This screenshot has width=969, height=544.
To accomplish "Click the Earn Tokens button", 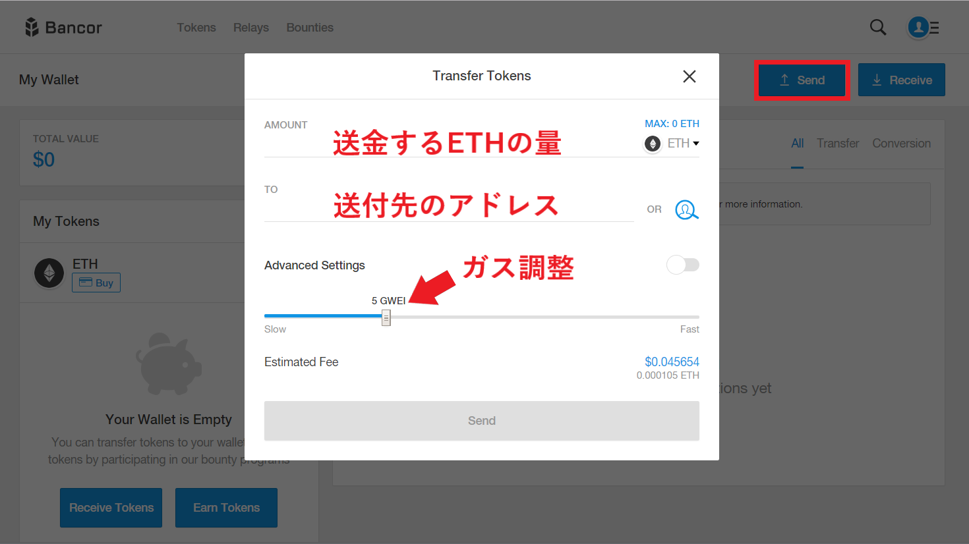I will coord(227,508).
